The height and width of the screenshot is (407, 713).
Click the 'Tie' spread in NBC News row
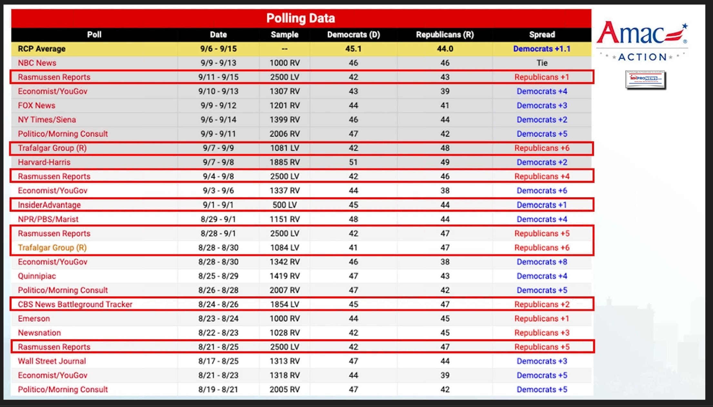point(542,63)
